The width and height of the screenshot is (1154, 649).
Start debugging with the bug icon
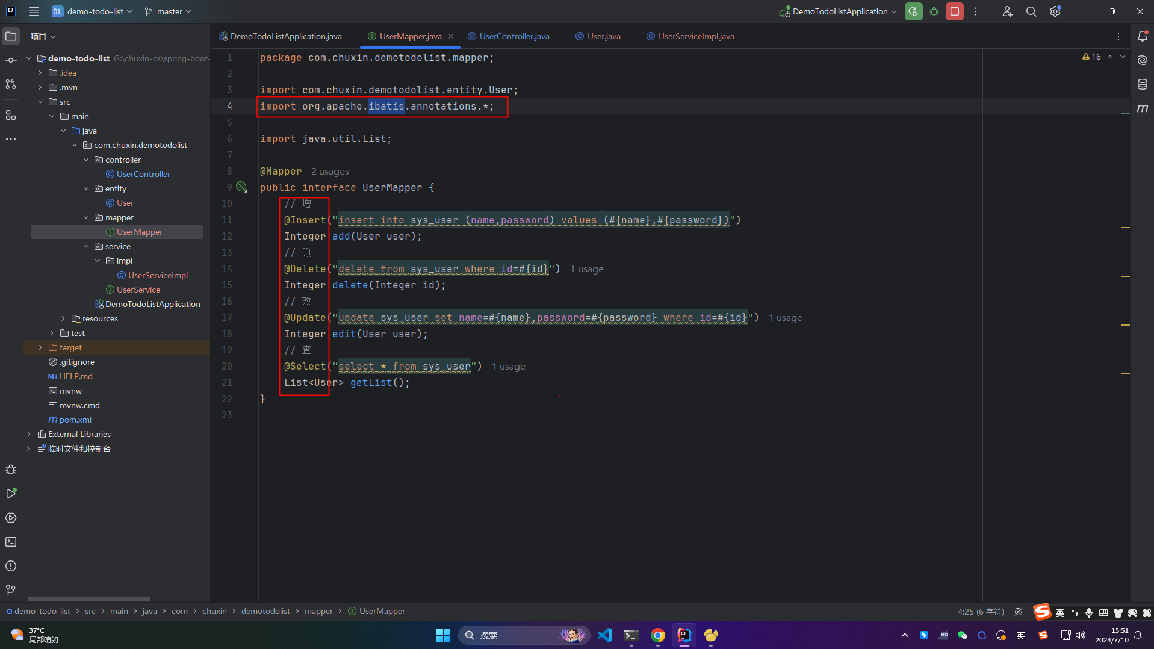[x=934, y=11]
